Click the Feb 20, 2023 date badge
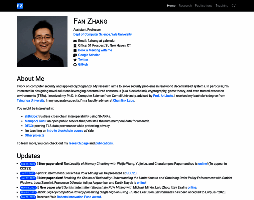The height and width of the screenshot is (200, 254). pyautogui.click(x=28, y=197)
